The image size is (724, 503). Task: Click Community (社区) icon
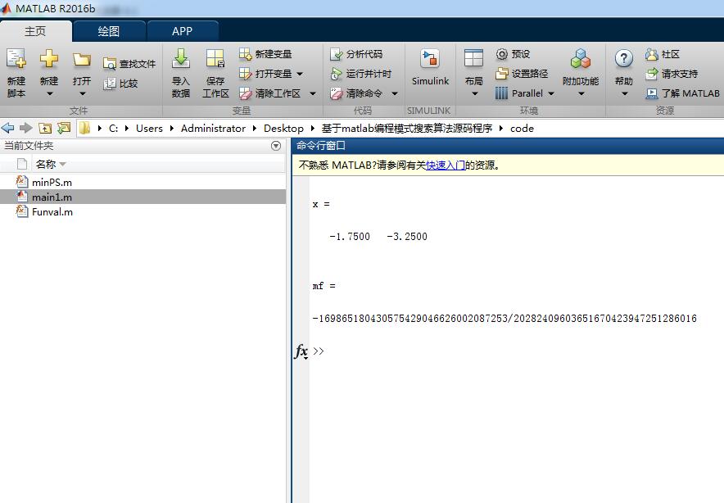[651, 55]
